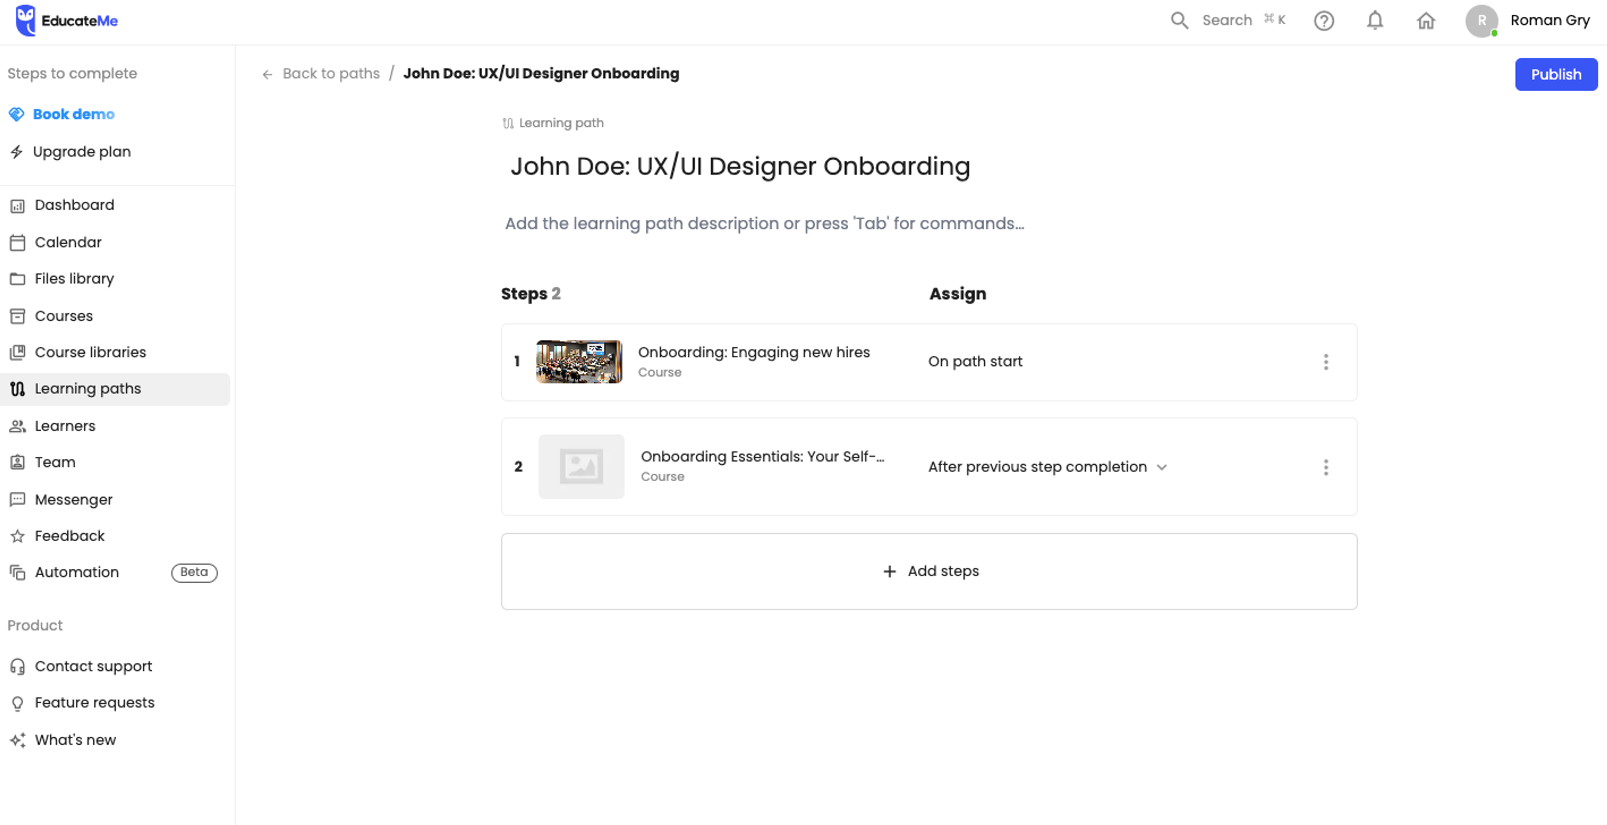This screenshot has width=1607, height=825.
Task: Open the notifications bell
Action: click(x=1375, y=21)
